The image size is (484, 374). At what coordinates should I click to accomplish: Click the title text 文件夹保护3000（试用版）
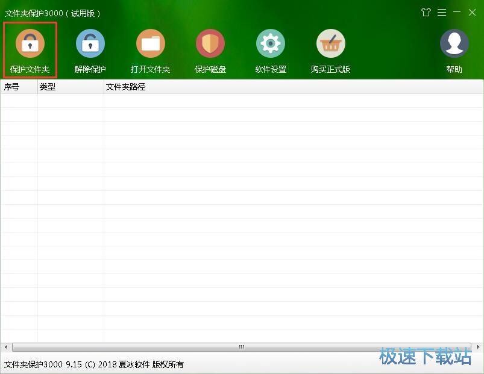tap(52, 14)
